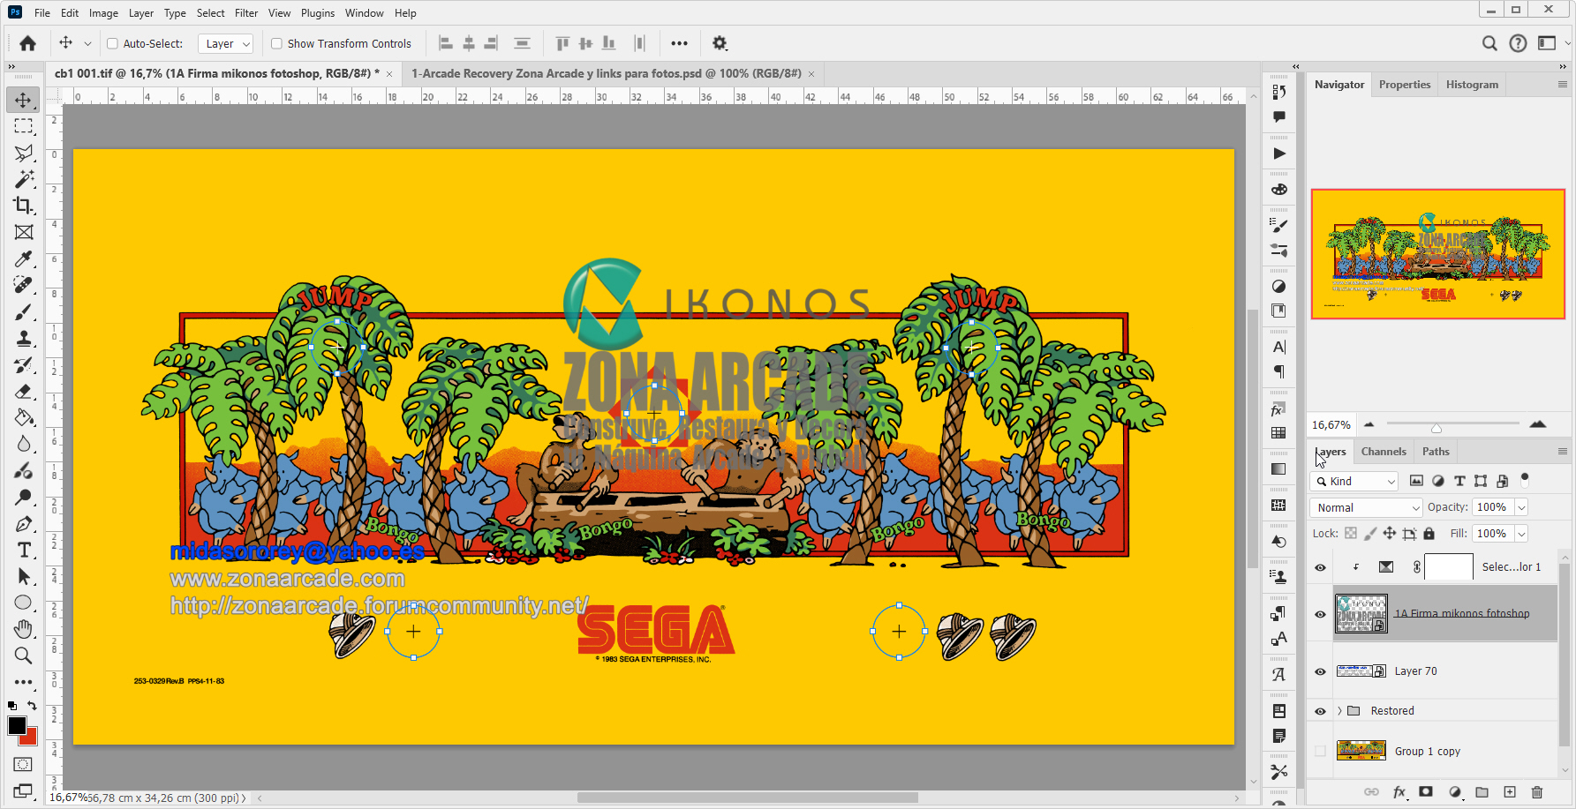Open the Fill value dropdown arrow
The image size is (1576, 809).
click(x=1521, y=534)
